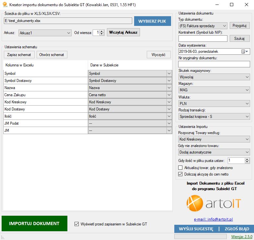The width and height of the screenshot is (254, 240).
Task: Expand the Arkusz sheet selector
Action: click(x=45, y=33)
